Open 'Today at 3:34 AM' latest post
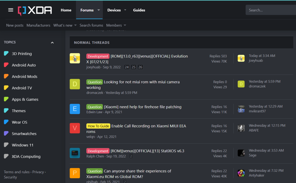296x183 pixels. click(262, 56)
